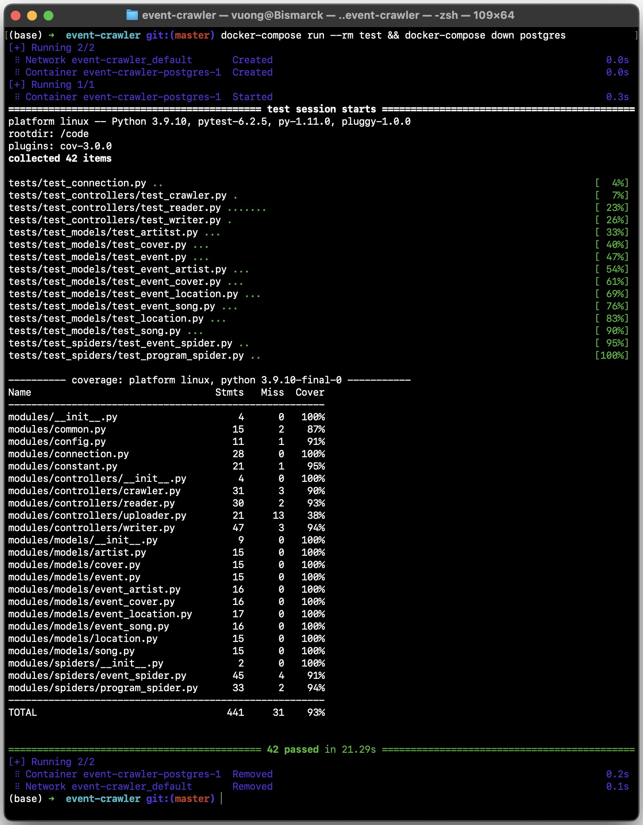Minimize the terminal using the yellow button
The image size is (643, 825).
point(32,16)
